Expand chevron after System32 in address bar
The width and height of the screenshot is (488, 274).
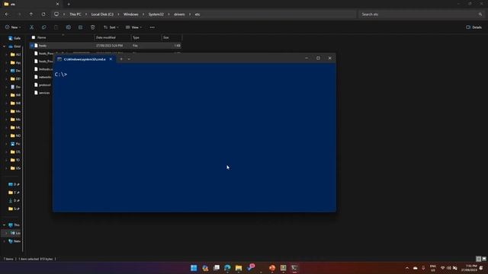click(x=169, y=14)
